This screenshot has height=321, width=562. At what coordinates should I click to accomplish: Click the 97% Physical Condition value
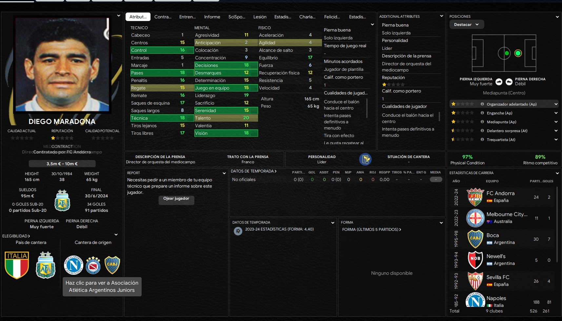click(x=468, y=157)
